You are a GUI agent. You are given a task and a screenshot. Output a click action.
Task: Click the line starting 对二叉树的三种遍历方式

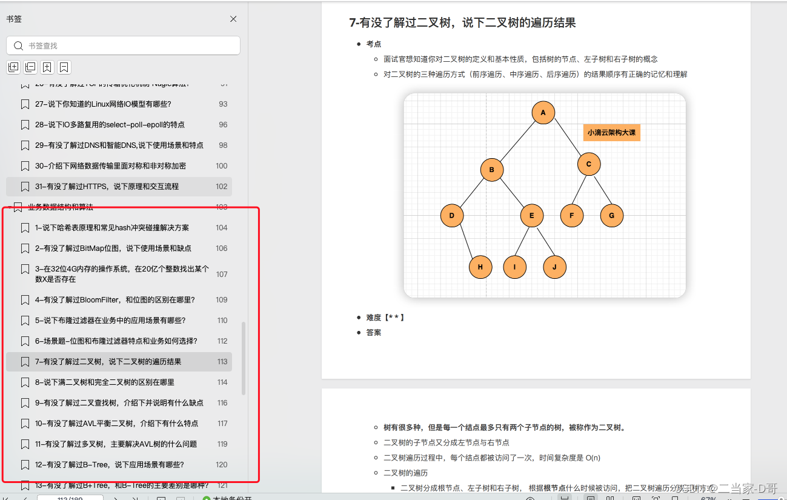tap(535, 75)
